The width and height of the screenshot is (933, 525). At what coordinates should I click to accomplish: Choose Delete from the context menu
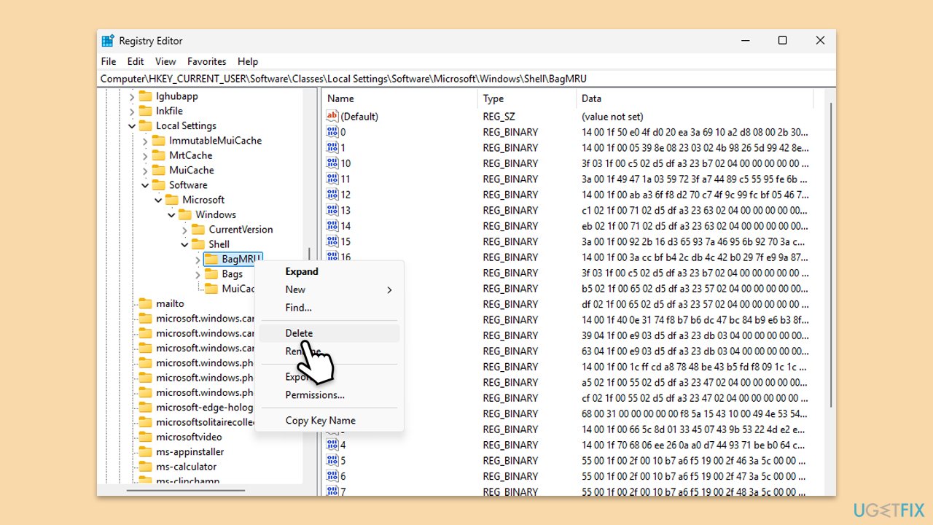tap(299, 333)
